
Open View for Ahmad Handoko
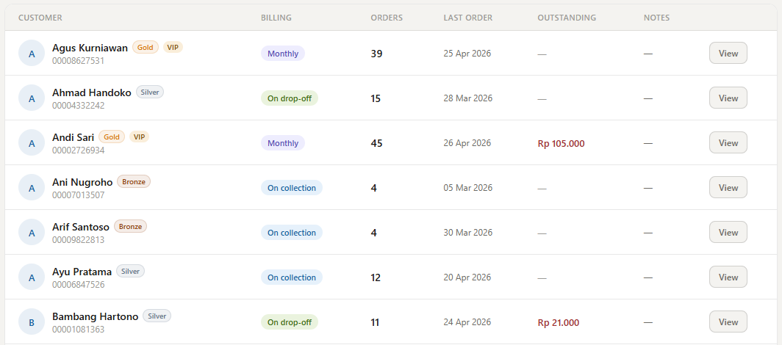tap(728, 98)
